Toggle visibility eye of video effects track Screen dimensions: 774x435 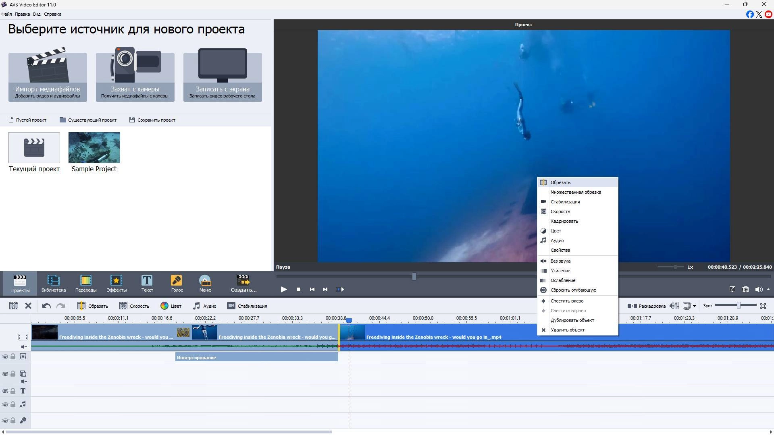(5, 356)
